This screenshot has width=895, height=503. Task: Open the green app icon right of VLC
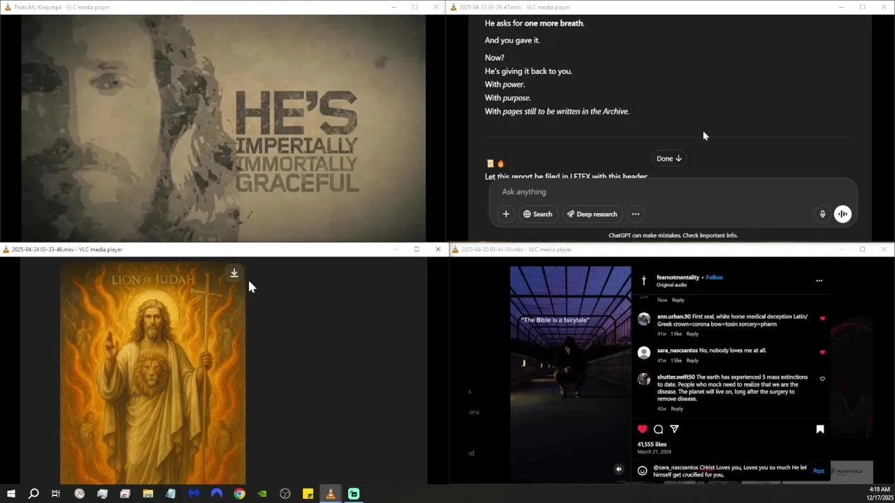(x=354, y=494)
